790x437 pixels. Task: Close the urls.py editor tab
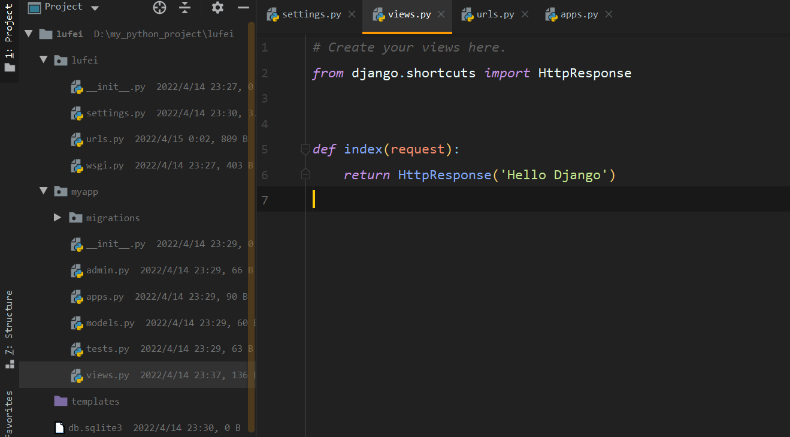tap(525, 14)
